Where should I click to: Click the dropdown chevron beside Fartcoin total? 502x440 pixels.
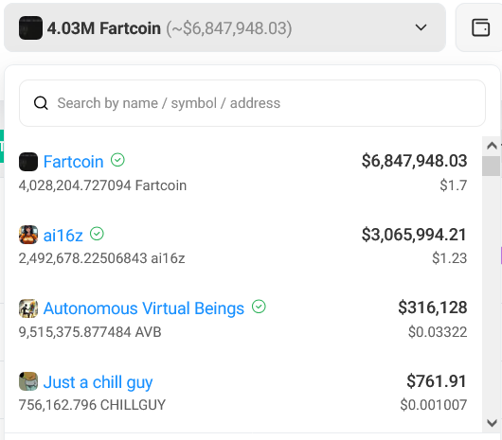[421, 27]
